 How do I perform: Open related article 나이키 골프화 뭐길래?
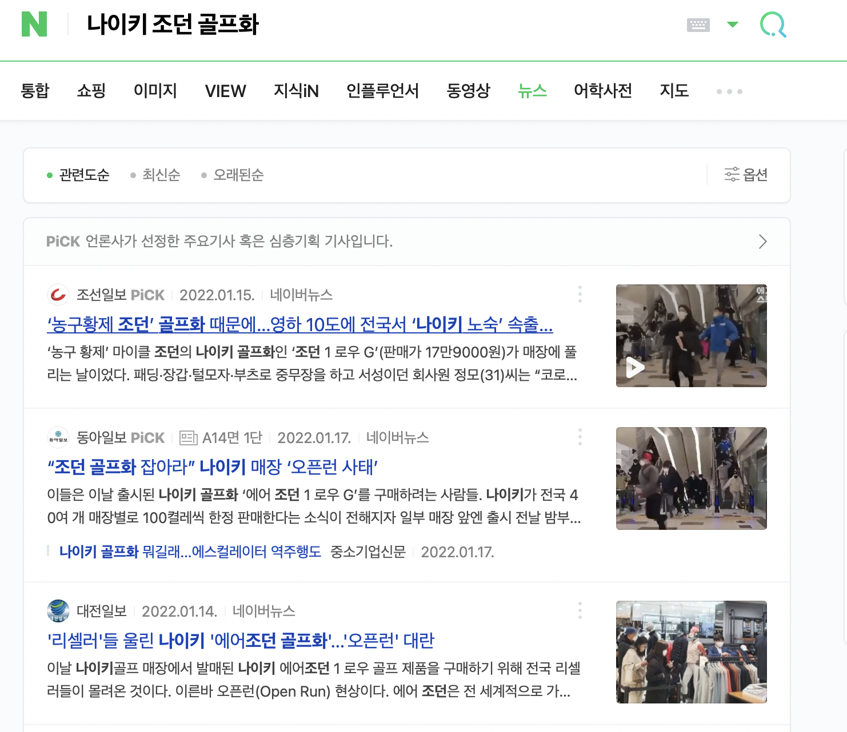coord(190,552)
